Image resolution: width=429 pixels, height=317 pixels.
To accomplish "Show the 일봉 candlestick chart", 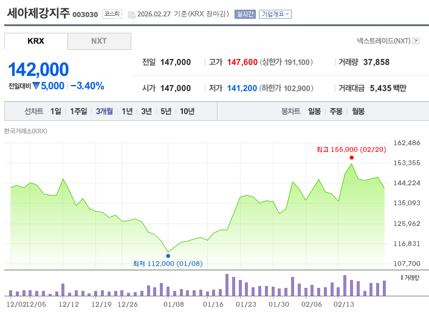I will [314, 111].
